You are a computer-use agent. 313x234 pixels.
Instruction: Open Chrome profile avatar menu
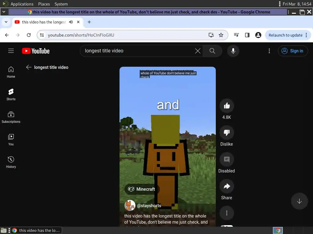tap(258, 35)
